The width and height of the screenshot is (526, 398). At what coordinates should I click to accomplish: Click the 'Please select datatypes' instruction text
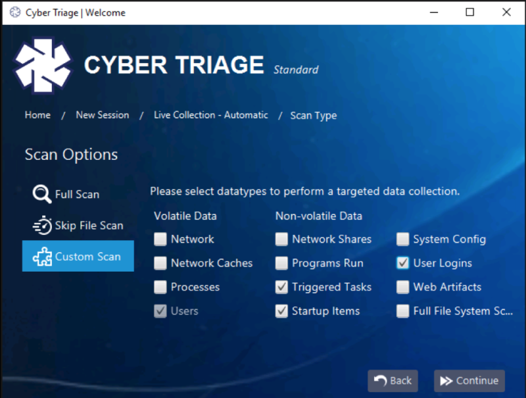point(304,191)
